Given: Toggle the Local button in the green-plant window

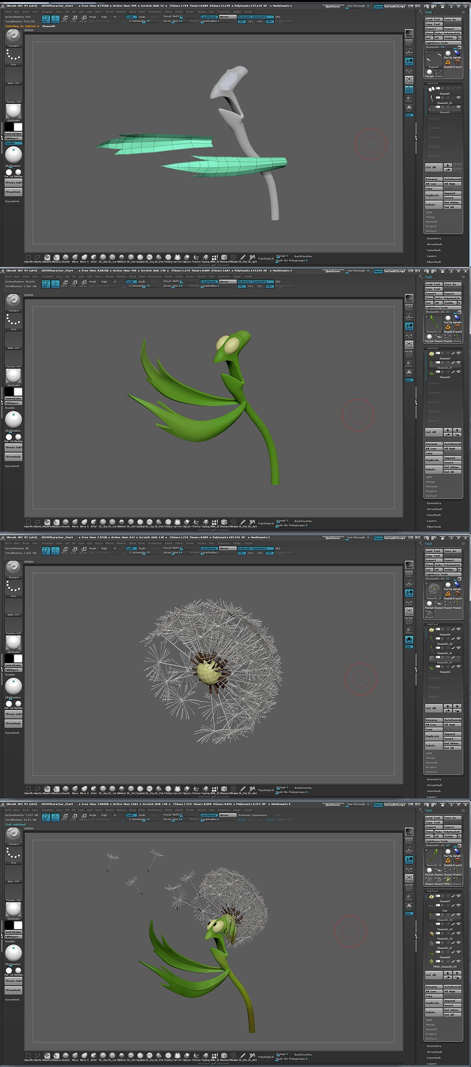Looking at the screenshot, I should tap(409, 326).
